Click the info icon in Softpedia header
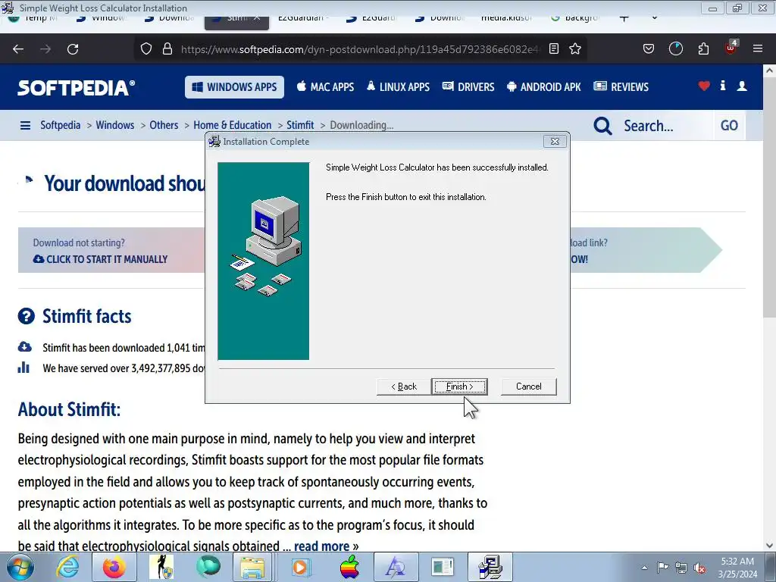 pos(723,86)
